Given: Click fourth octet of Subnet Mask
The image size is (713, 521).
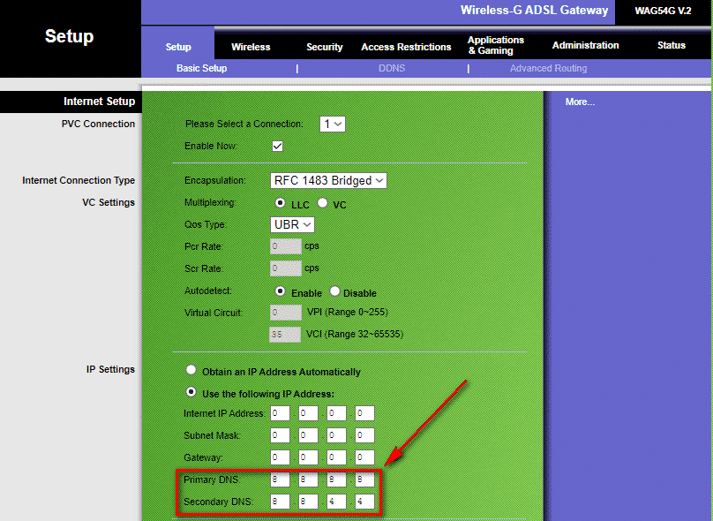Looking at the screenshot, I should click(x=364, y=435).
